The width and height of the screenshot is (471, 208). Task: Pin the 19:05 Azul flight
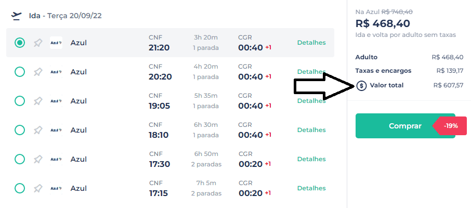38,101
